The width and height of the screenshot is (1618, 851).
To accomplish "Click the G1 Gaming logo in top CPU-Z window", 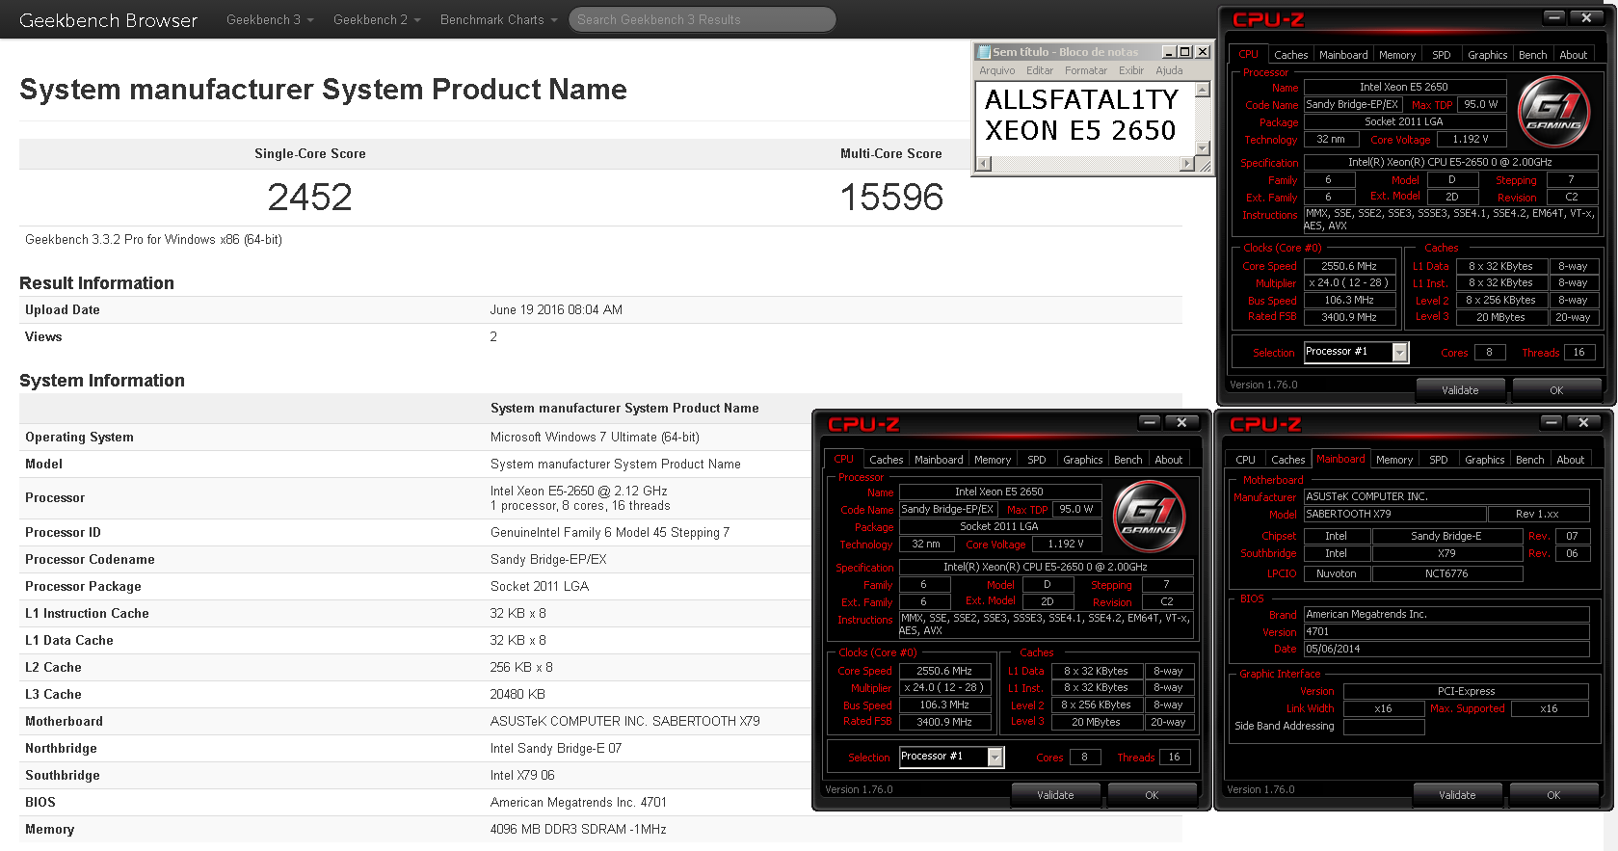I will coord(1553,112).
